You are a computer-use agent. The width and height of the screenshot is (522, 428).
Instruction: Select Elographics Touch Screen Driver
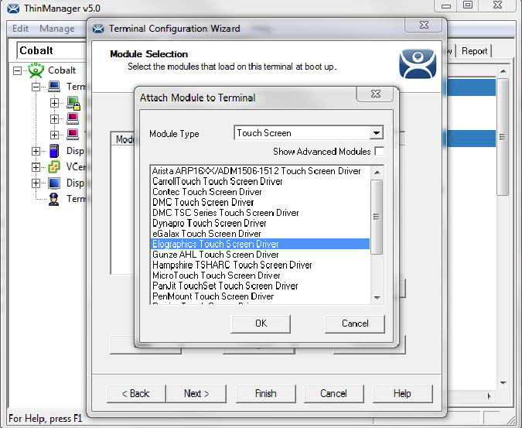pos(260,244)
